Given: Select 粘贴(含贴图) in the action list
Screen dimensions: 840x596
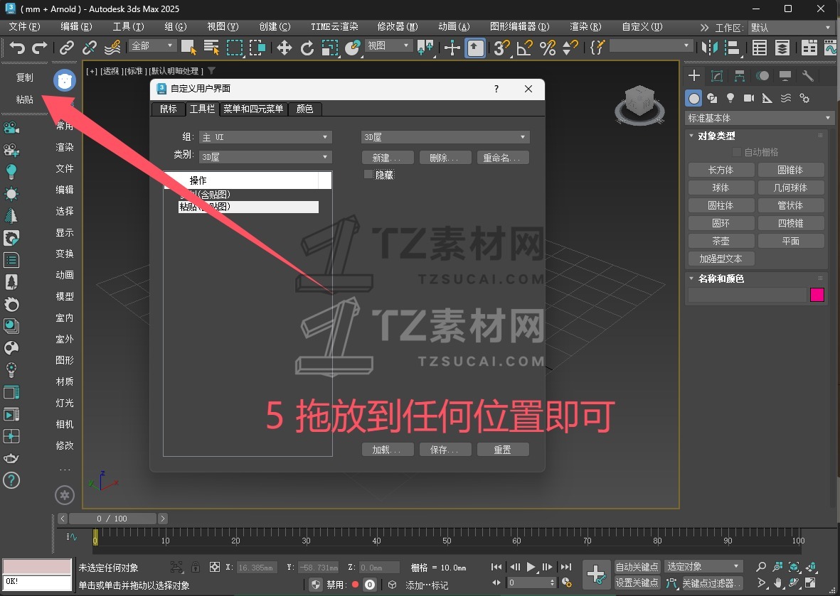Looking at the screenshot, I should [x=248, y=207].
